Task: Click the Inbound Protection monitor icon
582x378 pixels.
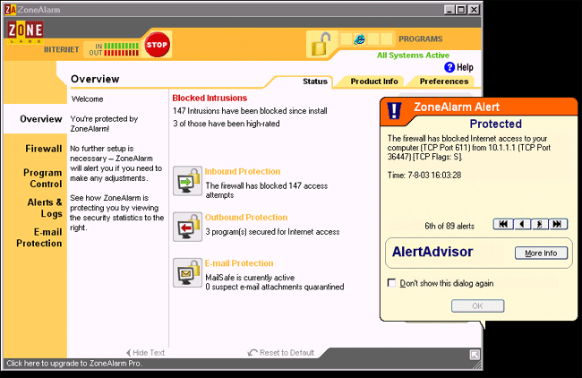Action: [187, 181]
